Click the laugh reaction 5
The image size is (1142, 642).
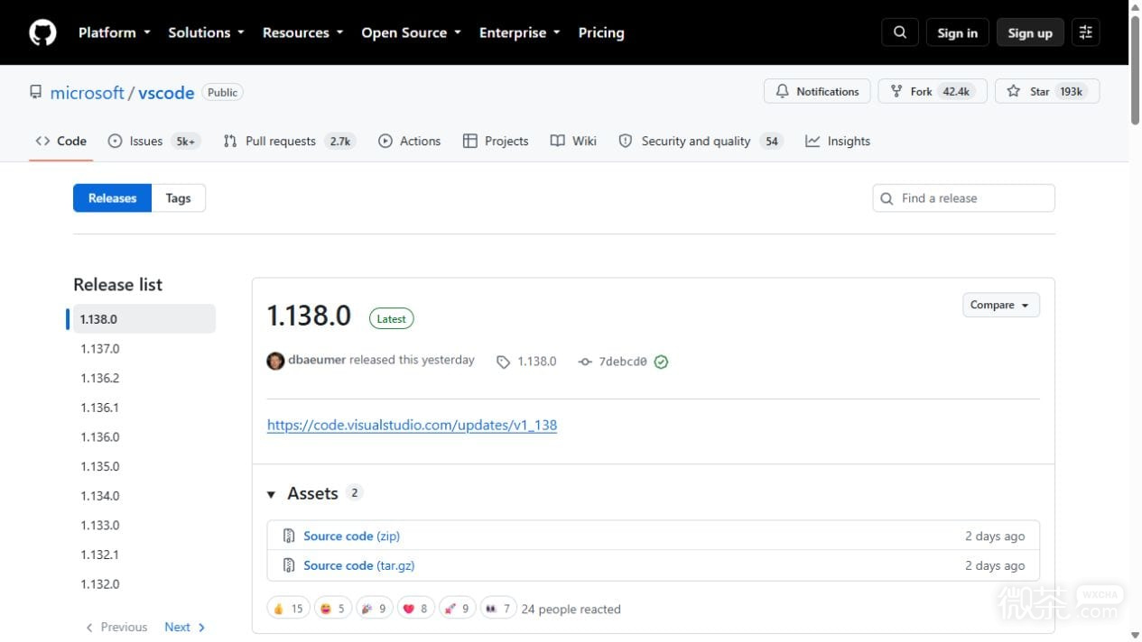pos(332,609)
